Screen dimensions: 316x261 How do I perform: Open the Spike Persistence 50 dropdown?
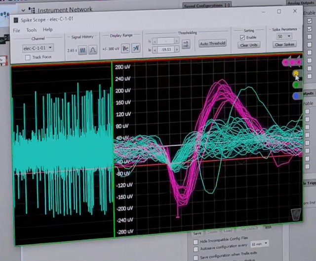coord(284,36)
